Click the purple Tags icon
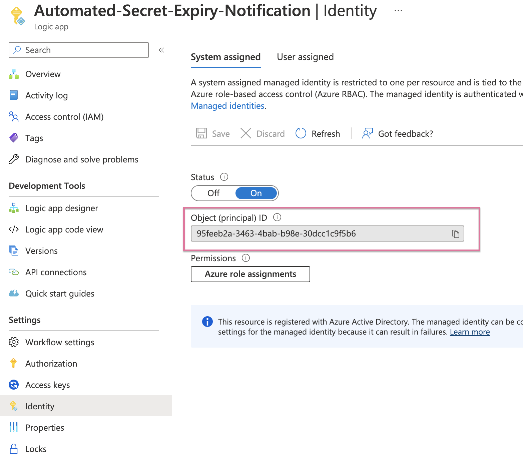This screenshot has height=461, width=523. tap(14, 138)
